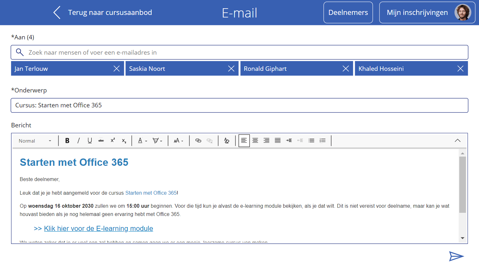Insert a bulleted list
The width and height of the screenshot is (479, 269).
(x=311, y=140)
